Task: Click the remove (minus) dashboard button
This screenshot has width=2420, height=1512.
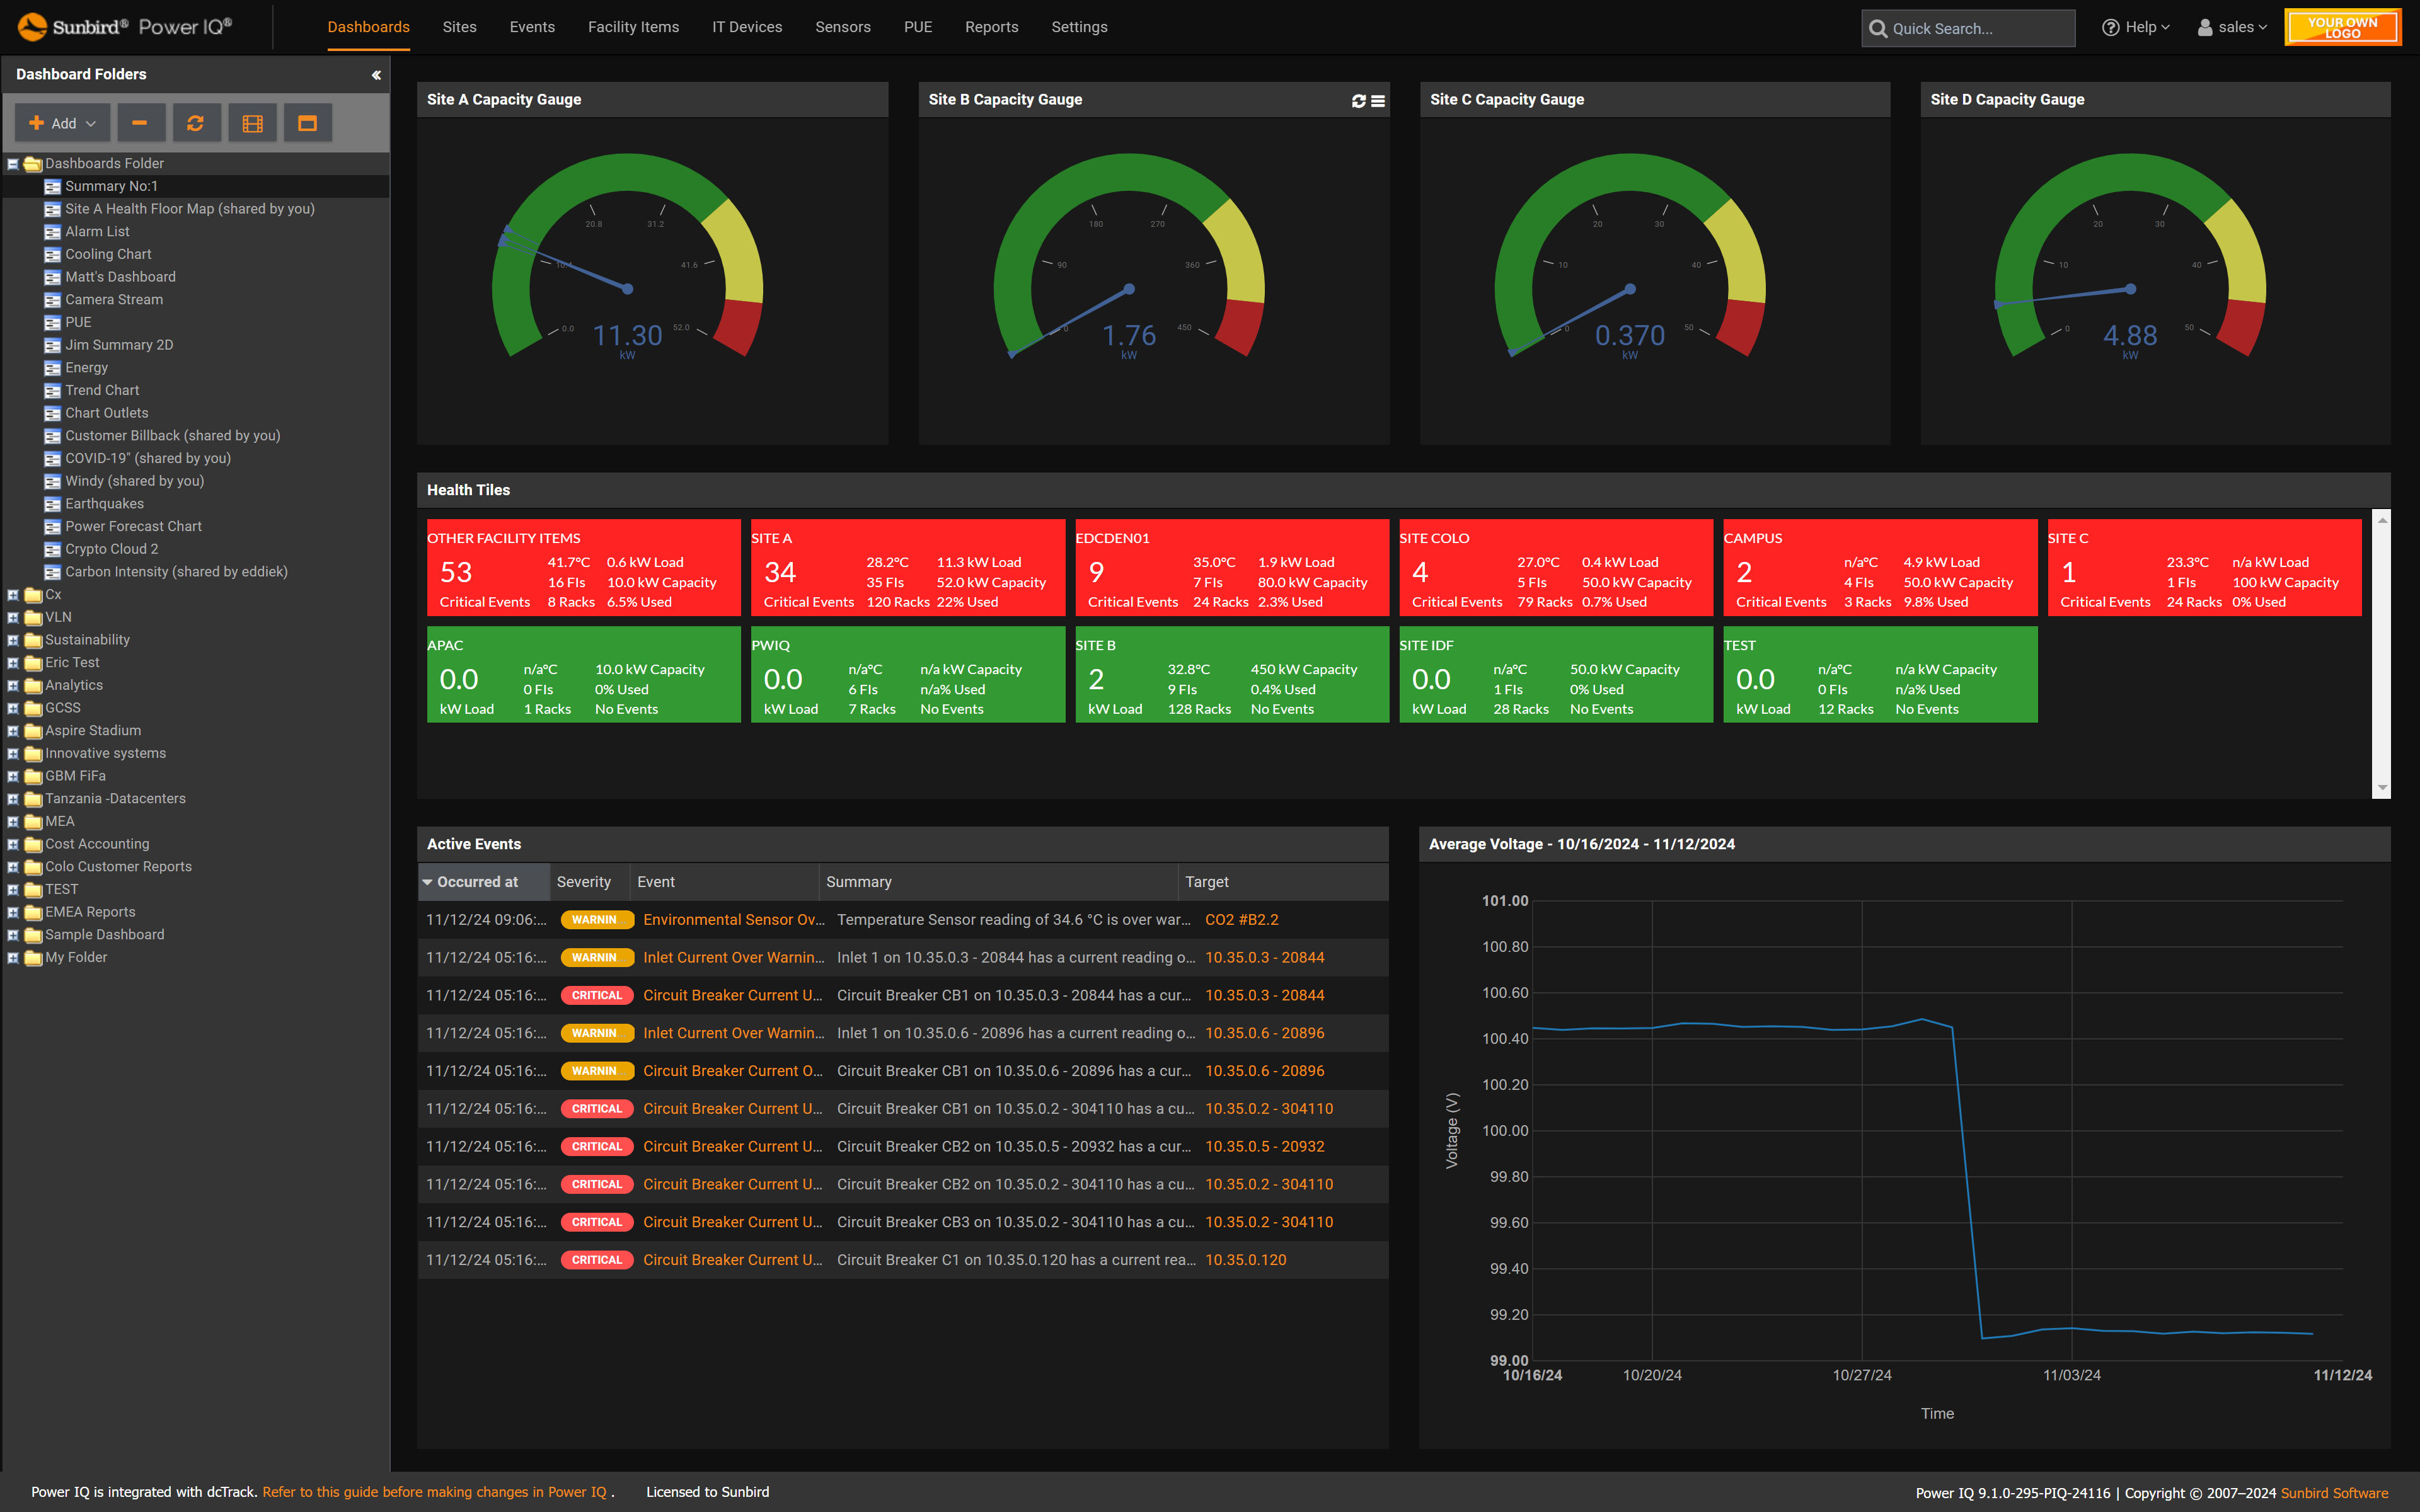Action: (140, 123)
